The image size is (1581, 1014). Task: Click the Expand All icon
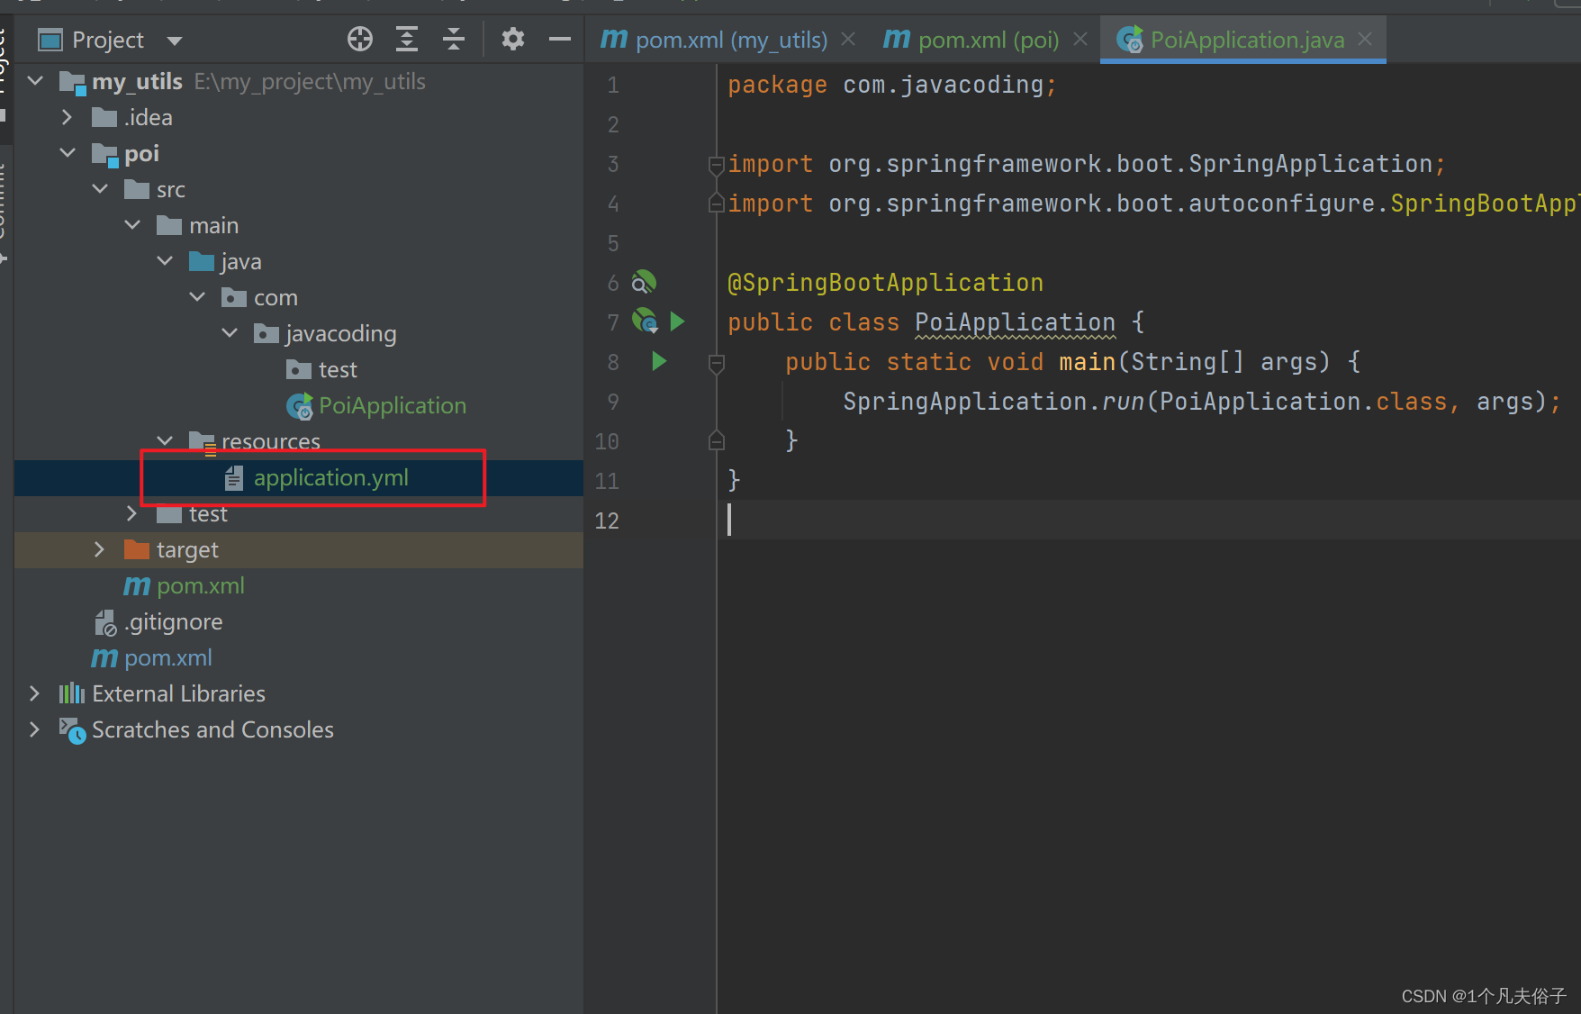(407, 39)
